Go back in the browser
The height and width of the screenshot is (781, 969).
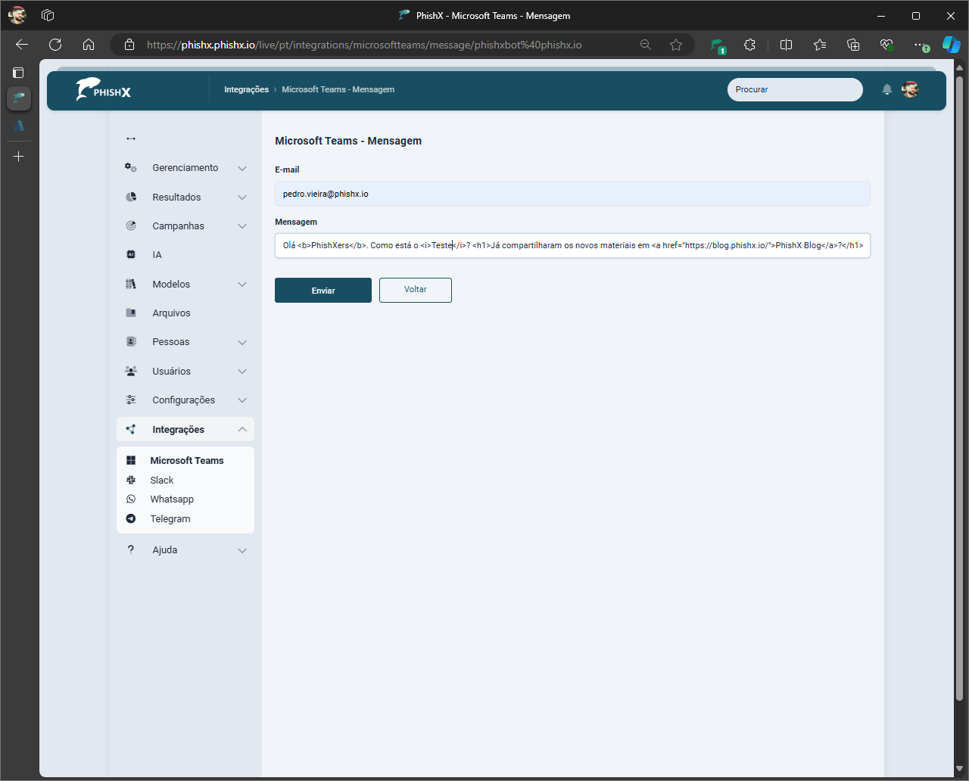click(22, 45)
